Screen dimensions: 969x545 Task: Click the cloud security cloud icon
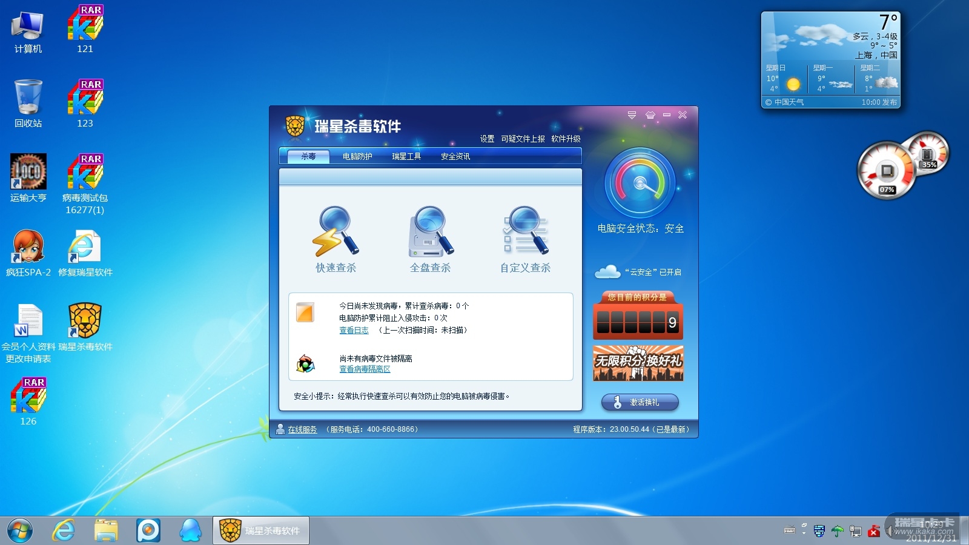tap(607, 272)
